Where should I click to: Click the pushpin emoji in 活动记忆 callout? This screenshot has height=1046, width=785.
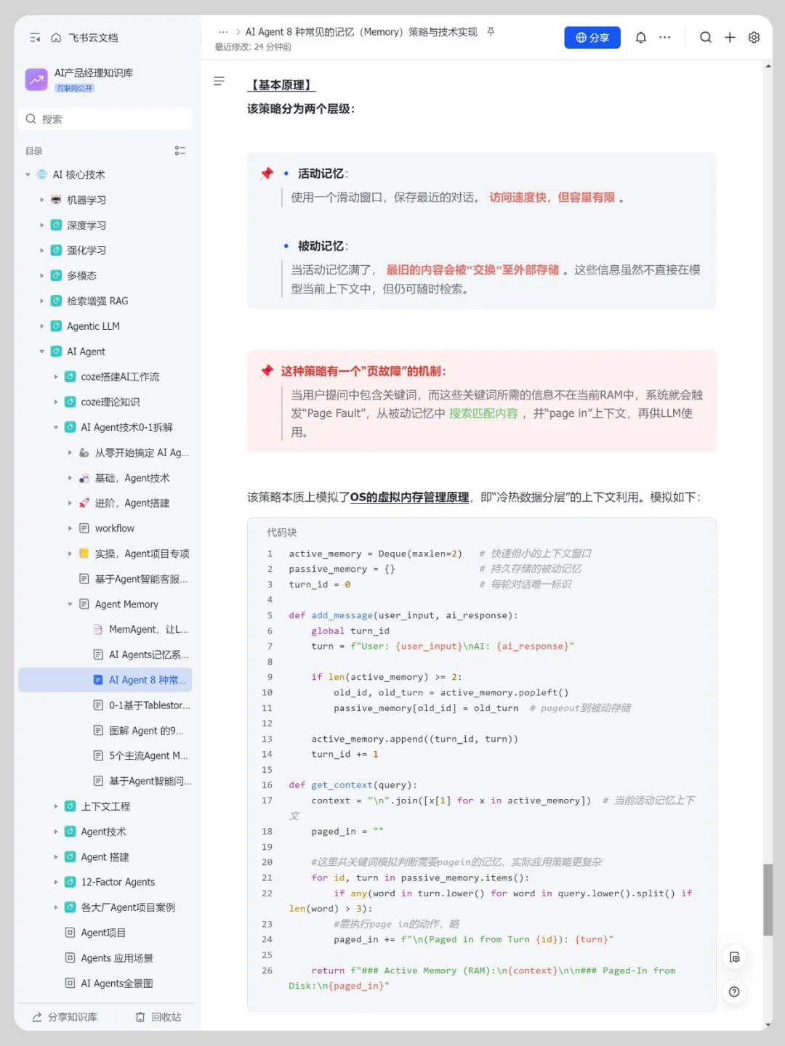tap(267, 174)
